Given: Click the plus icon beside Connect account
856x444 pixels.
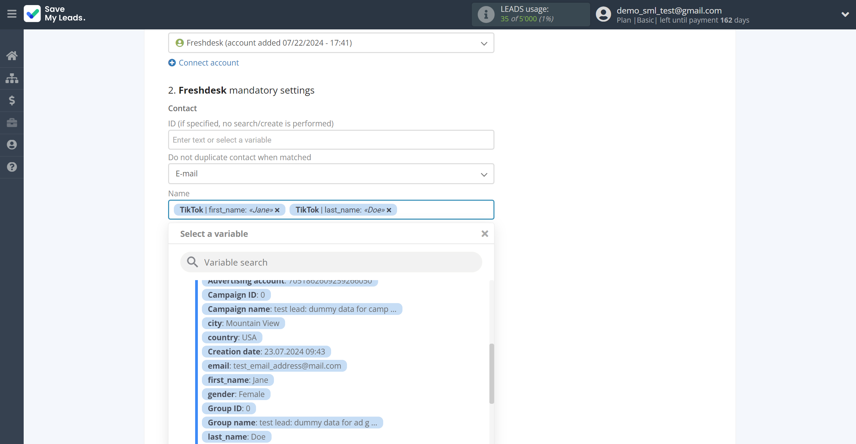Looking at the screenshot, I should click(x=172, y=63).
